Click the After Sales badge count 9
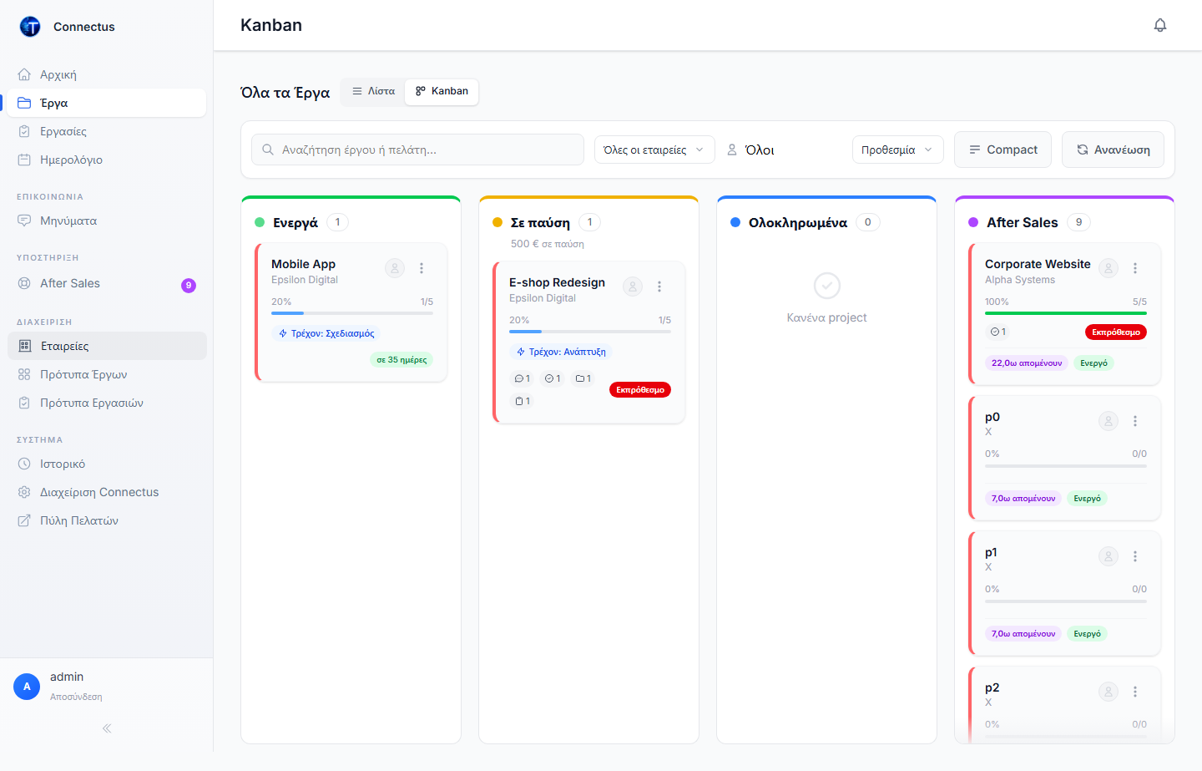This screenshot has width=1202, height=771. coord(189,286)
